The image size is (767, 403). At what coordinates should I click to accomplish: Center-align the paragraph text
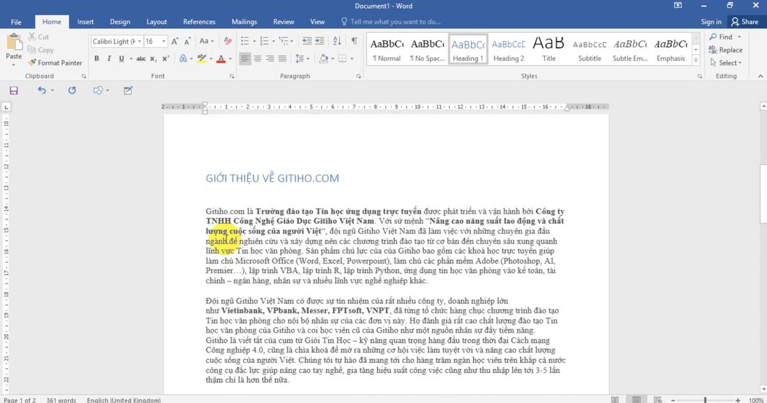[x=258, y=58]
